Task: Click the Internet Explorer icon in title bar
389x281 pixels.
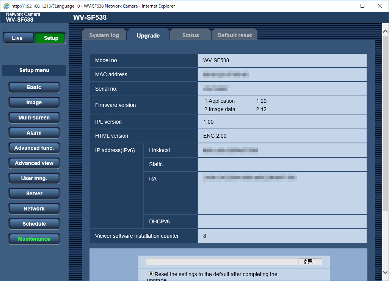Action: (6, 6)
